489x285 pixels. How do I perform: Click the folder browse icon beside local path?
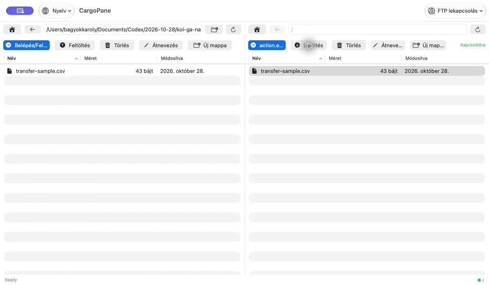[x=214, y=29]
